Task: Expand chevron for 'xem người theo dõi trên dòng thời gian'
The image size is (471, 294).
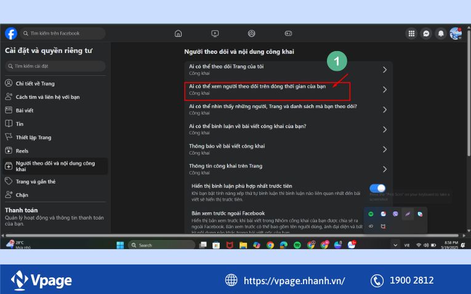Action: 384,89
